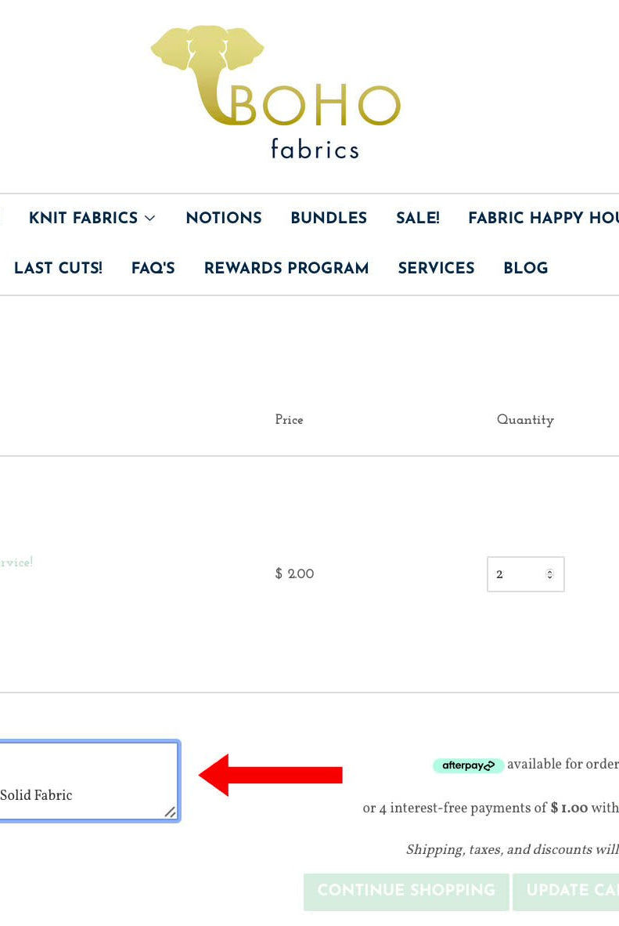Screen dimensions: 619x926
Task: Visit the Rewards Program page
Action: (x=286, y=269)
